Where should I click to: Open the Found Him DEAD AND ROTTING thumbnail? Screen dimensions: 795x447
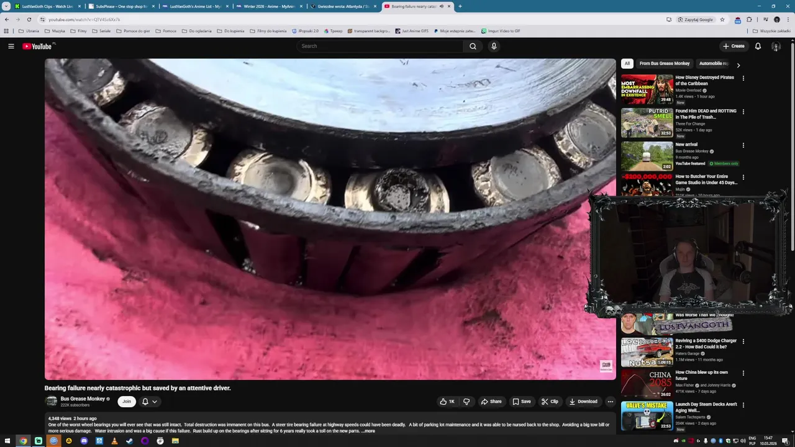pos(647,123)
